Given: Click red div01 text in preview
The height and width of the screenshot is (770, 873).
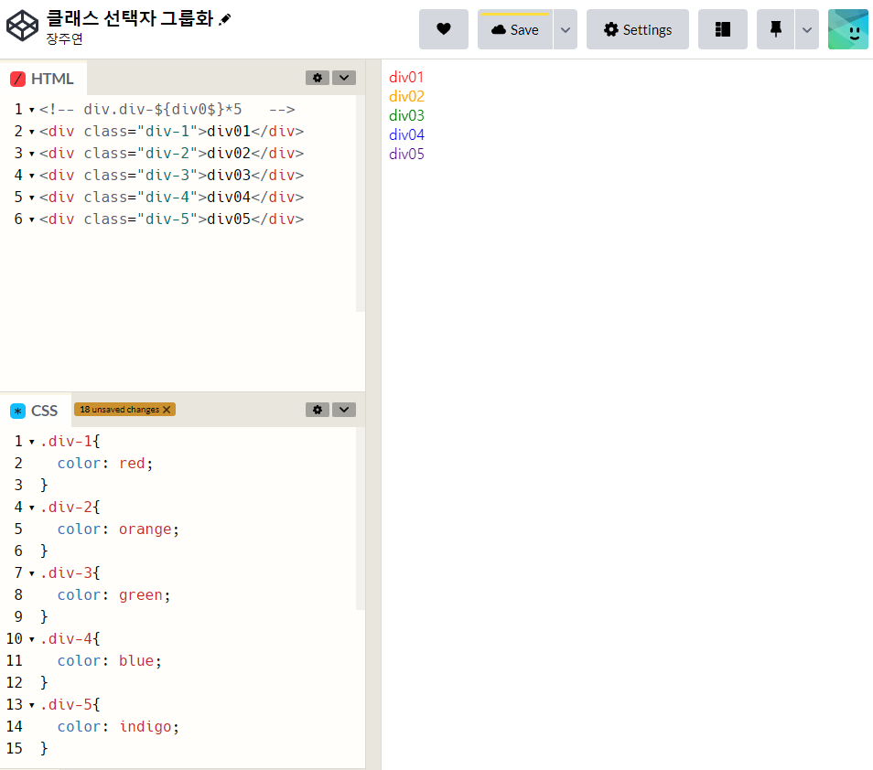Looking at the screenshot, I should click(x=406, y=77).
